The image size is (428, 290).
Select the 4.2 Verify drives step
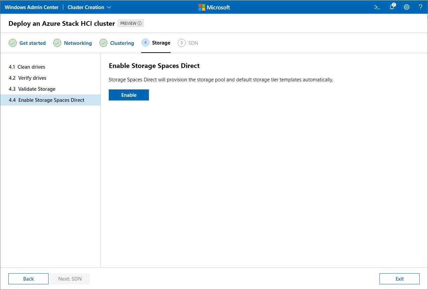coord(27,78)
